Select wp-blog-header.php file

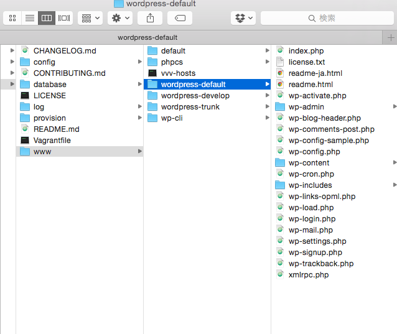tap(334, 118)
